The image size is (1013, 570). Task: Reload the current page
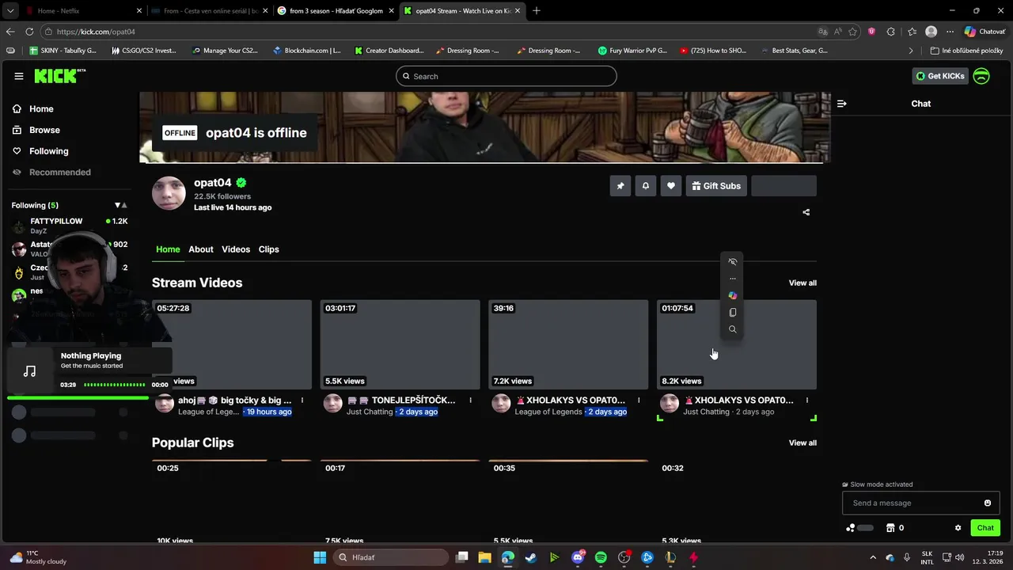(29, 32)
